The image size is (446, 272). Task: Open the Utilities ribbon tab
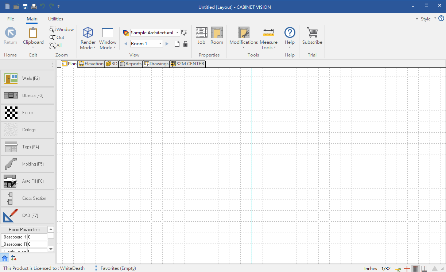pos(55,19)
